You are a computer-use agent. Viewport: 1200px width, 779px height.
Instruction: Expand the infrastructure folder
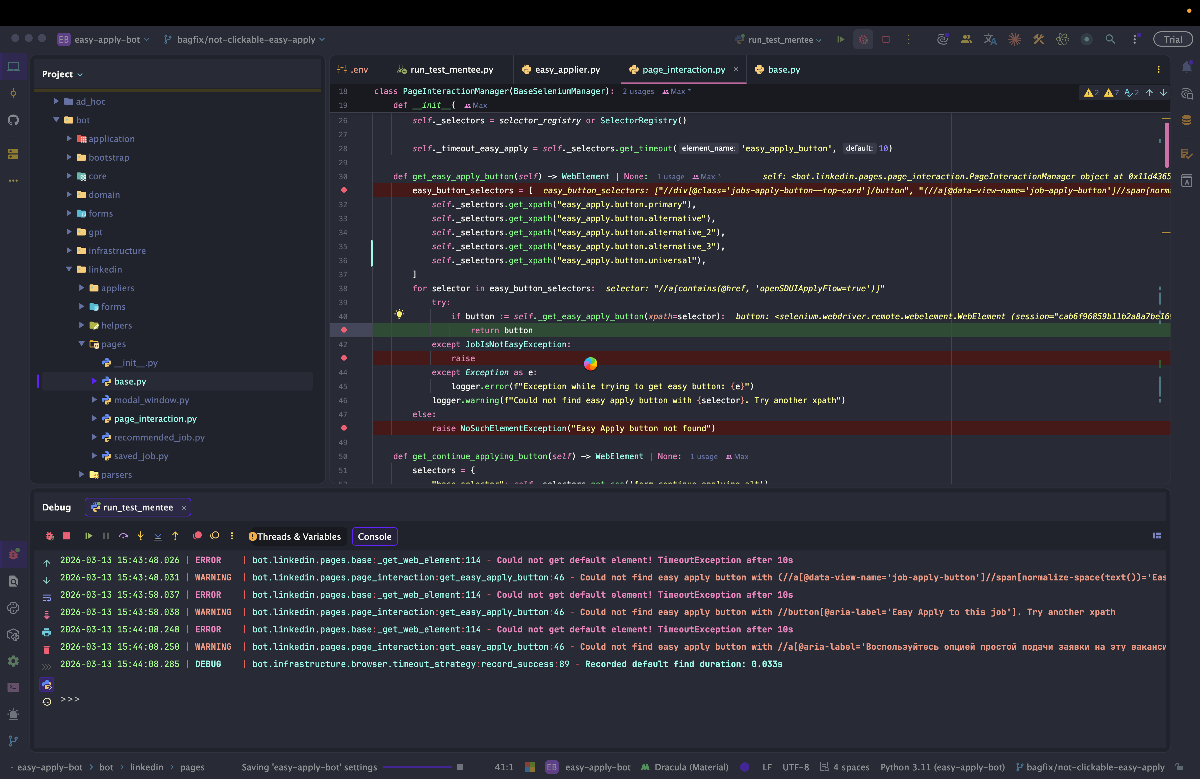coord(69,251)
